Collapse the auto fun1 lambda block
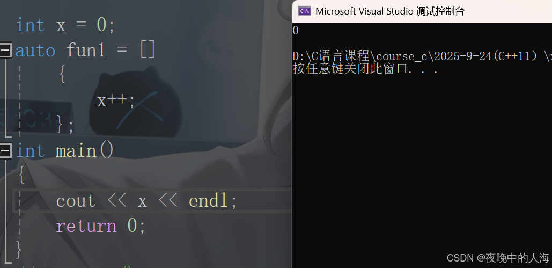Screen dimensions: 552x268 [5, 50]
